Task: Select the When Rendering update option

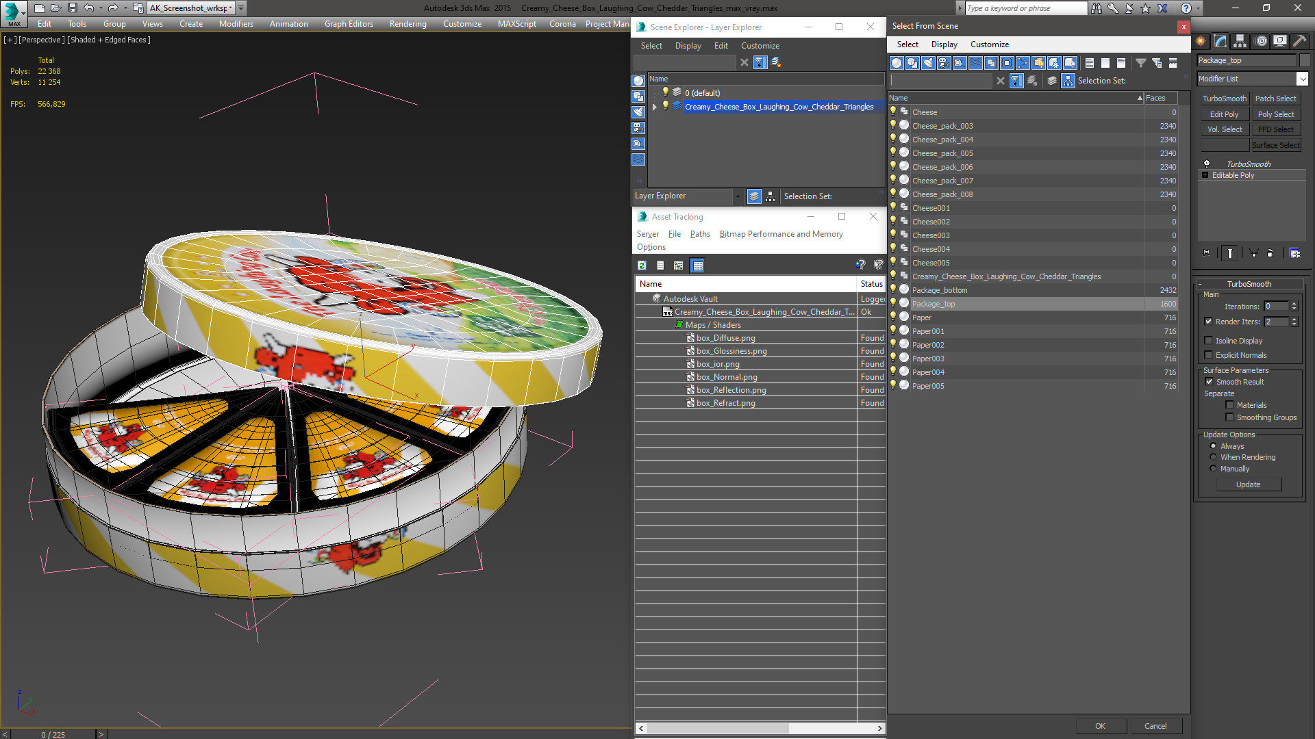Action: [1213, 457]
